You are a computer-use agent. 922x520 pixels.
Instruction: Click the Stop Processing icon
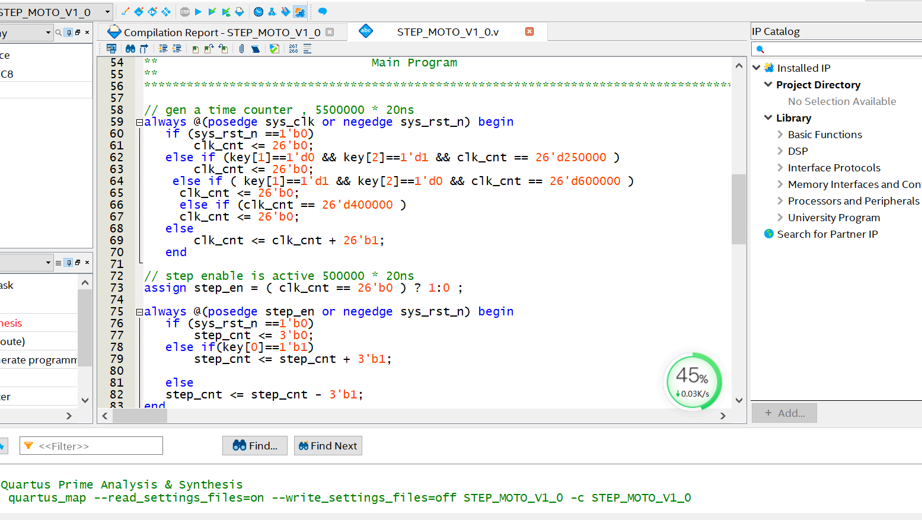(185, 11)
